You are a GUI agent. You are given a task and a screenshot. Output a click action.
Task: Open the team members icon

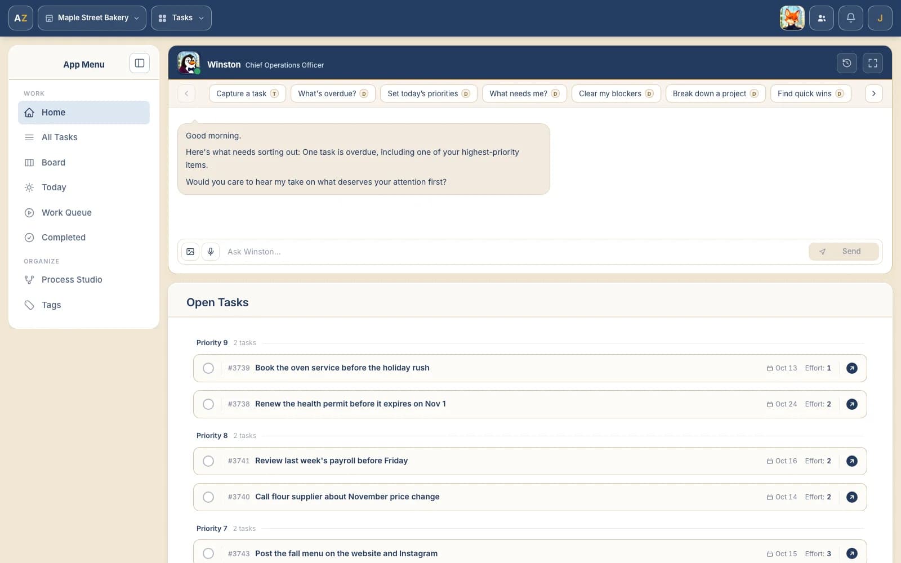822,18
